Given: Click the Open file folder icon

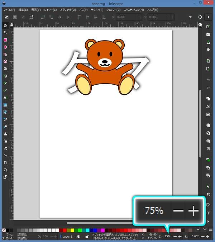Looking at the screenshot, I should [208, 34].
